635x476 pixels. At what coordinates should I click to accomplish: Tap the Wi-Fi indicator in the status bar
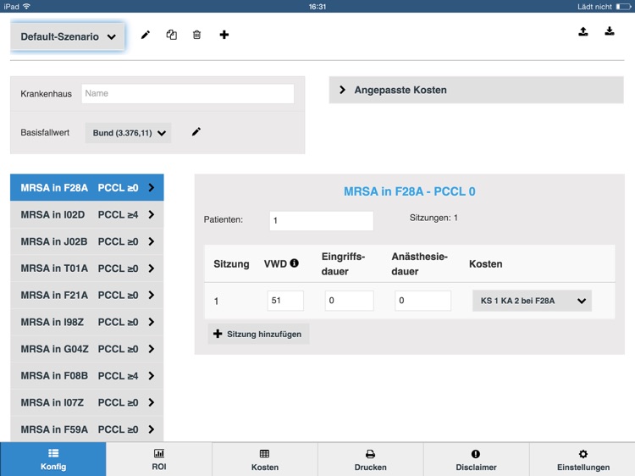[x=27, y=6]
